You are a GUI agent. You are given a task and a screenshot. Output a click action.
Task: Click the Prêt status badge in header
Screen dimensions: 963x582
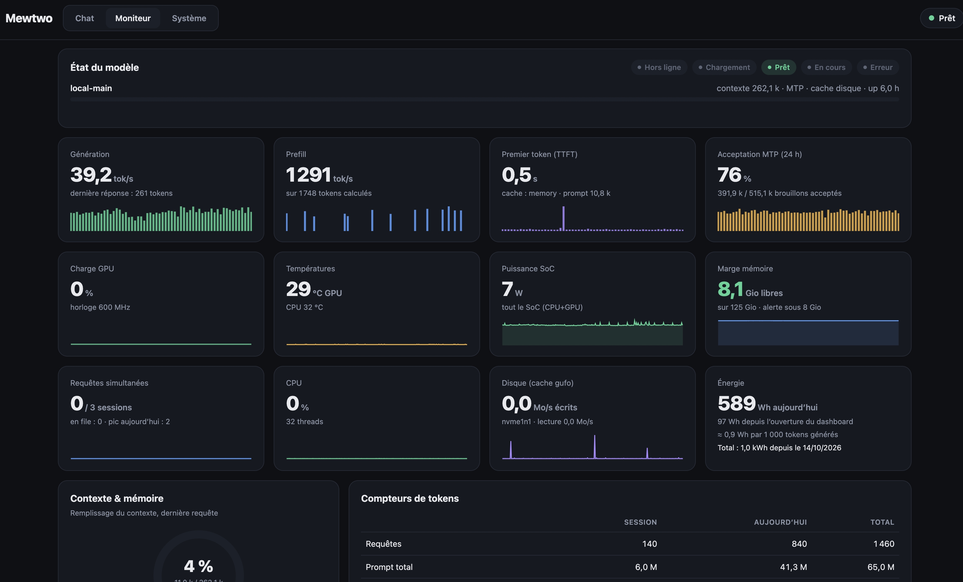(942, 18)
